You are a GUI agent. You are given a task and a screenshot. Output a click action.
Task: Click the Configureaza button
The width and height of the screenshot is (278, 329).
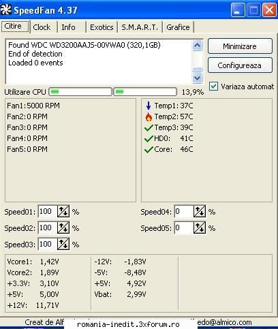pos(240,65)
